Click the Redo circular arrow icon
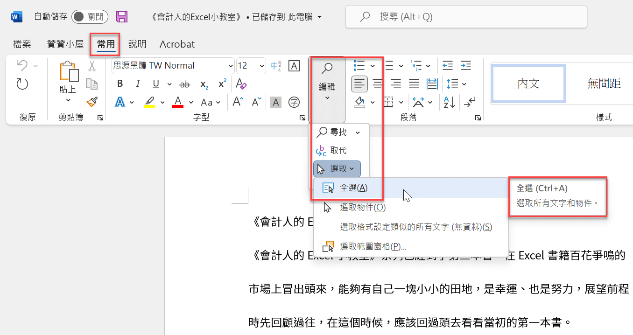 coord(22,84)
